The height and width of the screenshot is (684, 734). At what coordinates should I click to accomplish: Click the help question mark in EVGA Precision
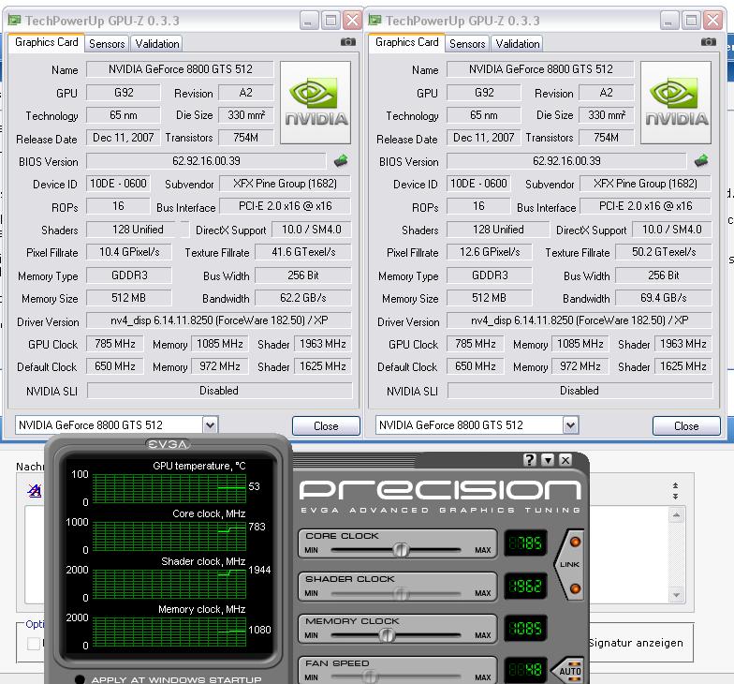coord(530,460)
